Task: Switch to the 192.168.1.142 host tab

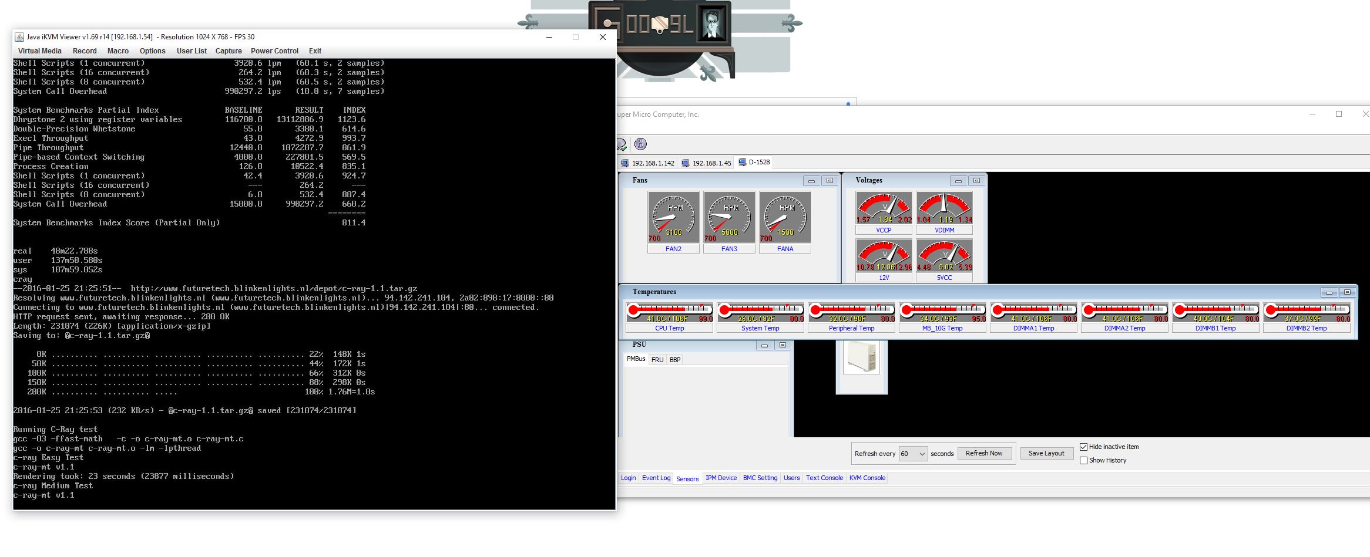Action: pos(648,163)
